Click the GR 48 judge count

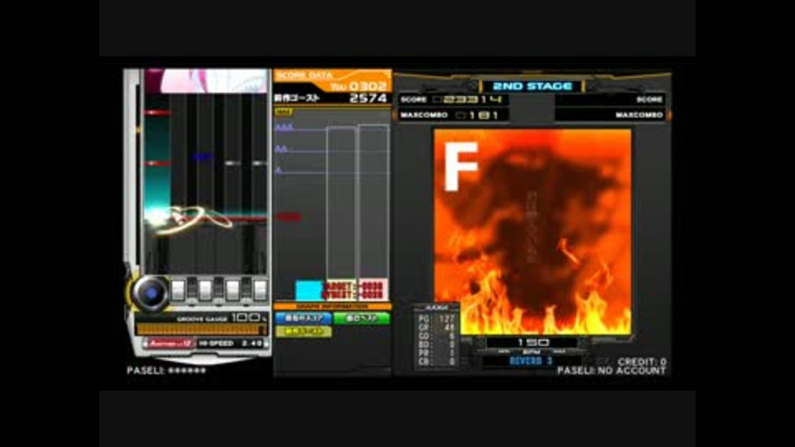pos(436,328)
